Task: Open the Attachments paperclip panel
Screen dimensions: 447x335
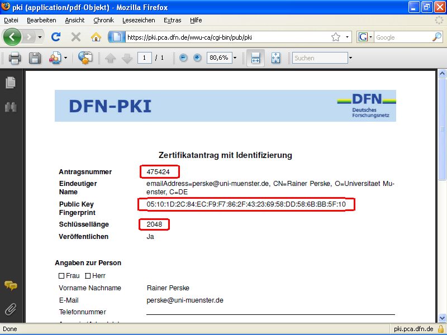Action: click(9, 309)
